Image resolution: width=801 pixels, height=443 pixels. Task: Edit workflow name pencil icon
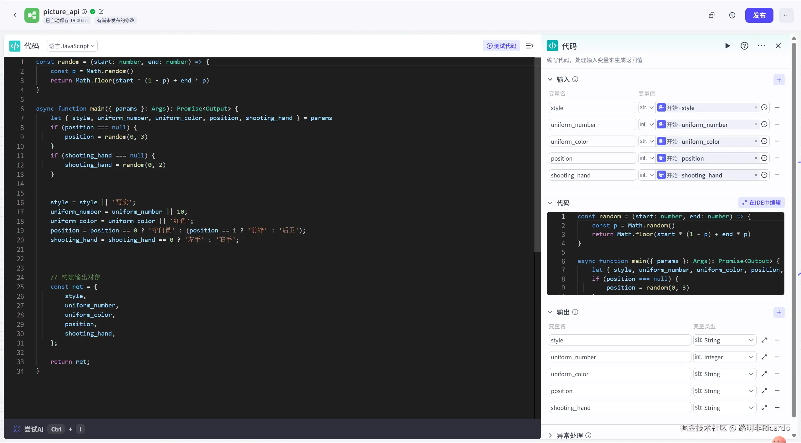101,12
